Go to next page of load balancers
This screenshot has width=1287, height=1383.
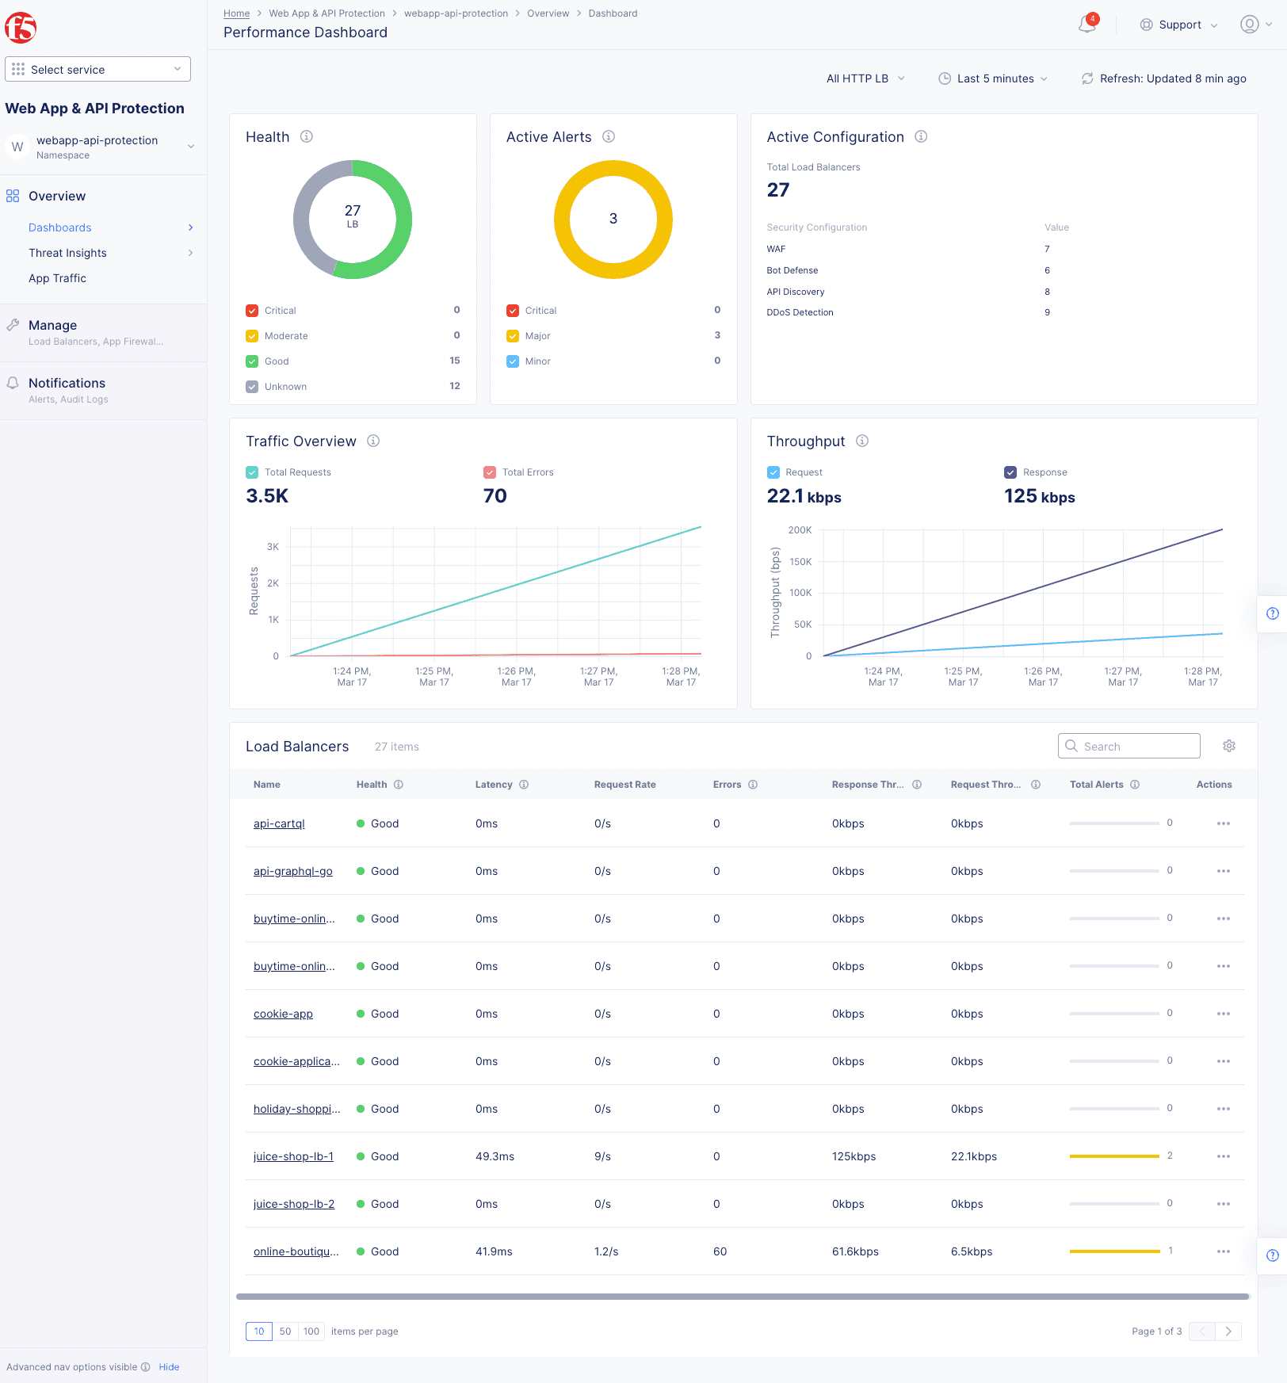tap(1228, 1331)
